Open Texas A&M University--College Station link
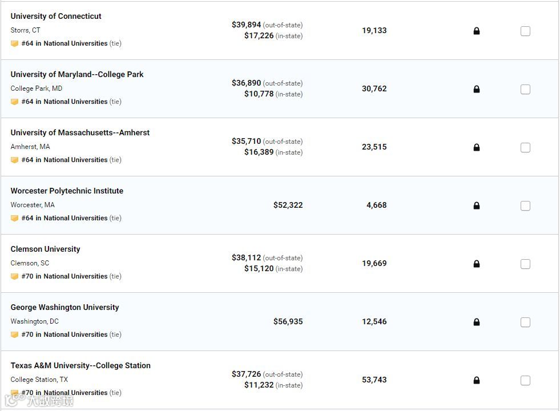This screenshot has height=411, width=560. pos(80,365)
